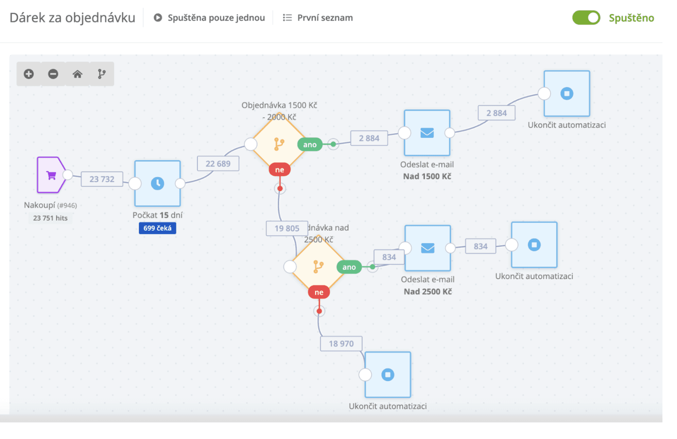Click the red output dot below second ne
This screenshot has height=439, width=677.
[319, 311]
